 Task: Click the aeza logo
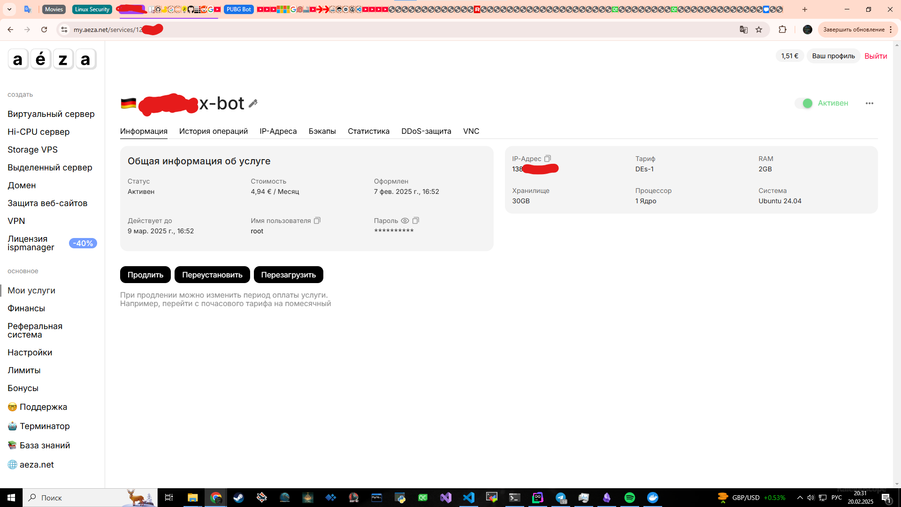click(52, 59)
